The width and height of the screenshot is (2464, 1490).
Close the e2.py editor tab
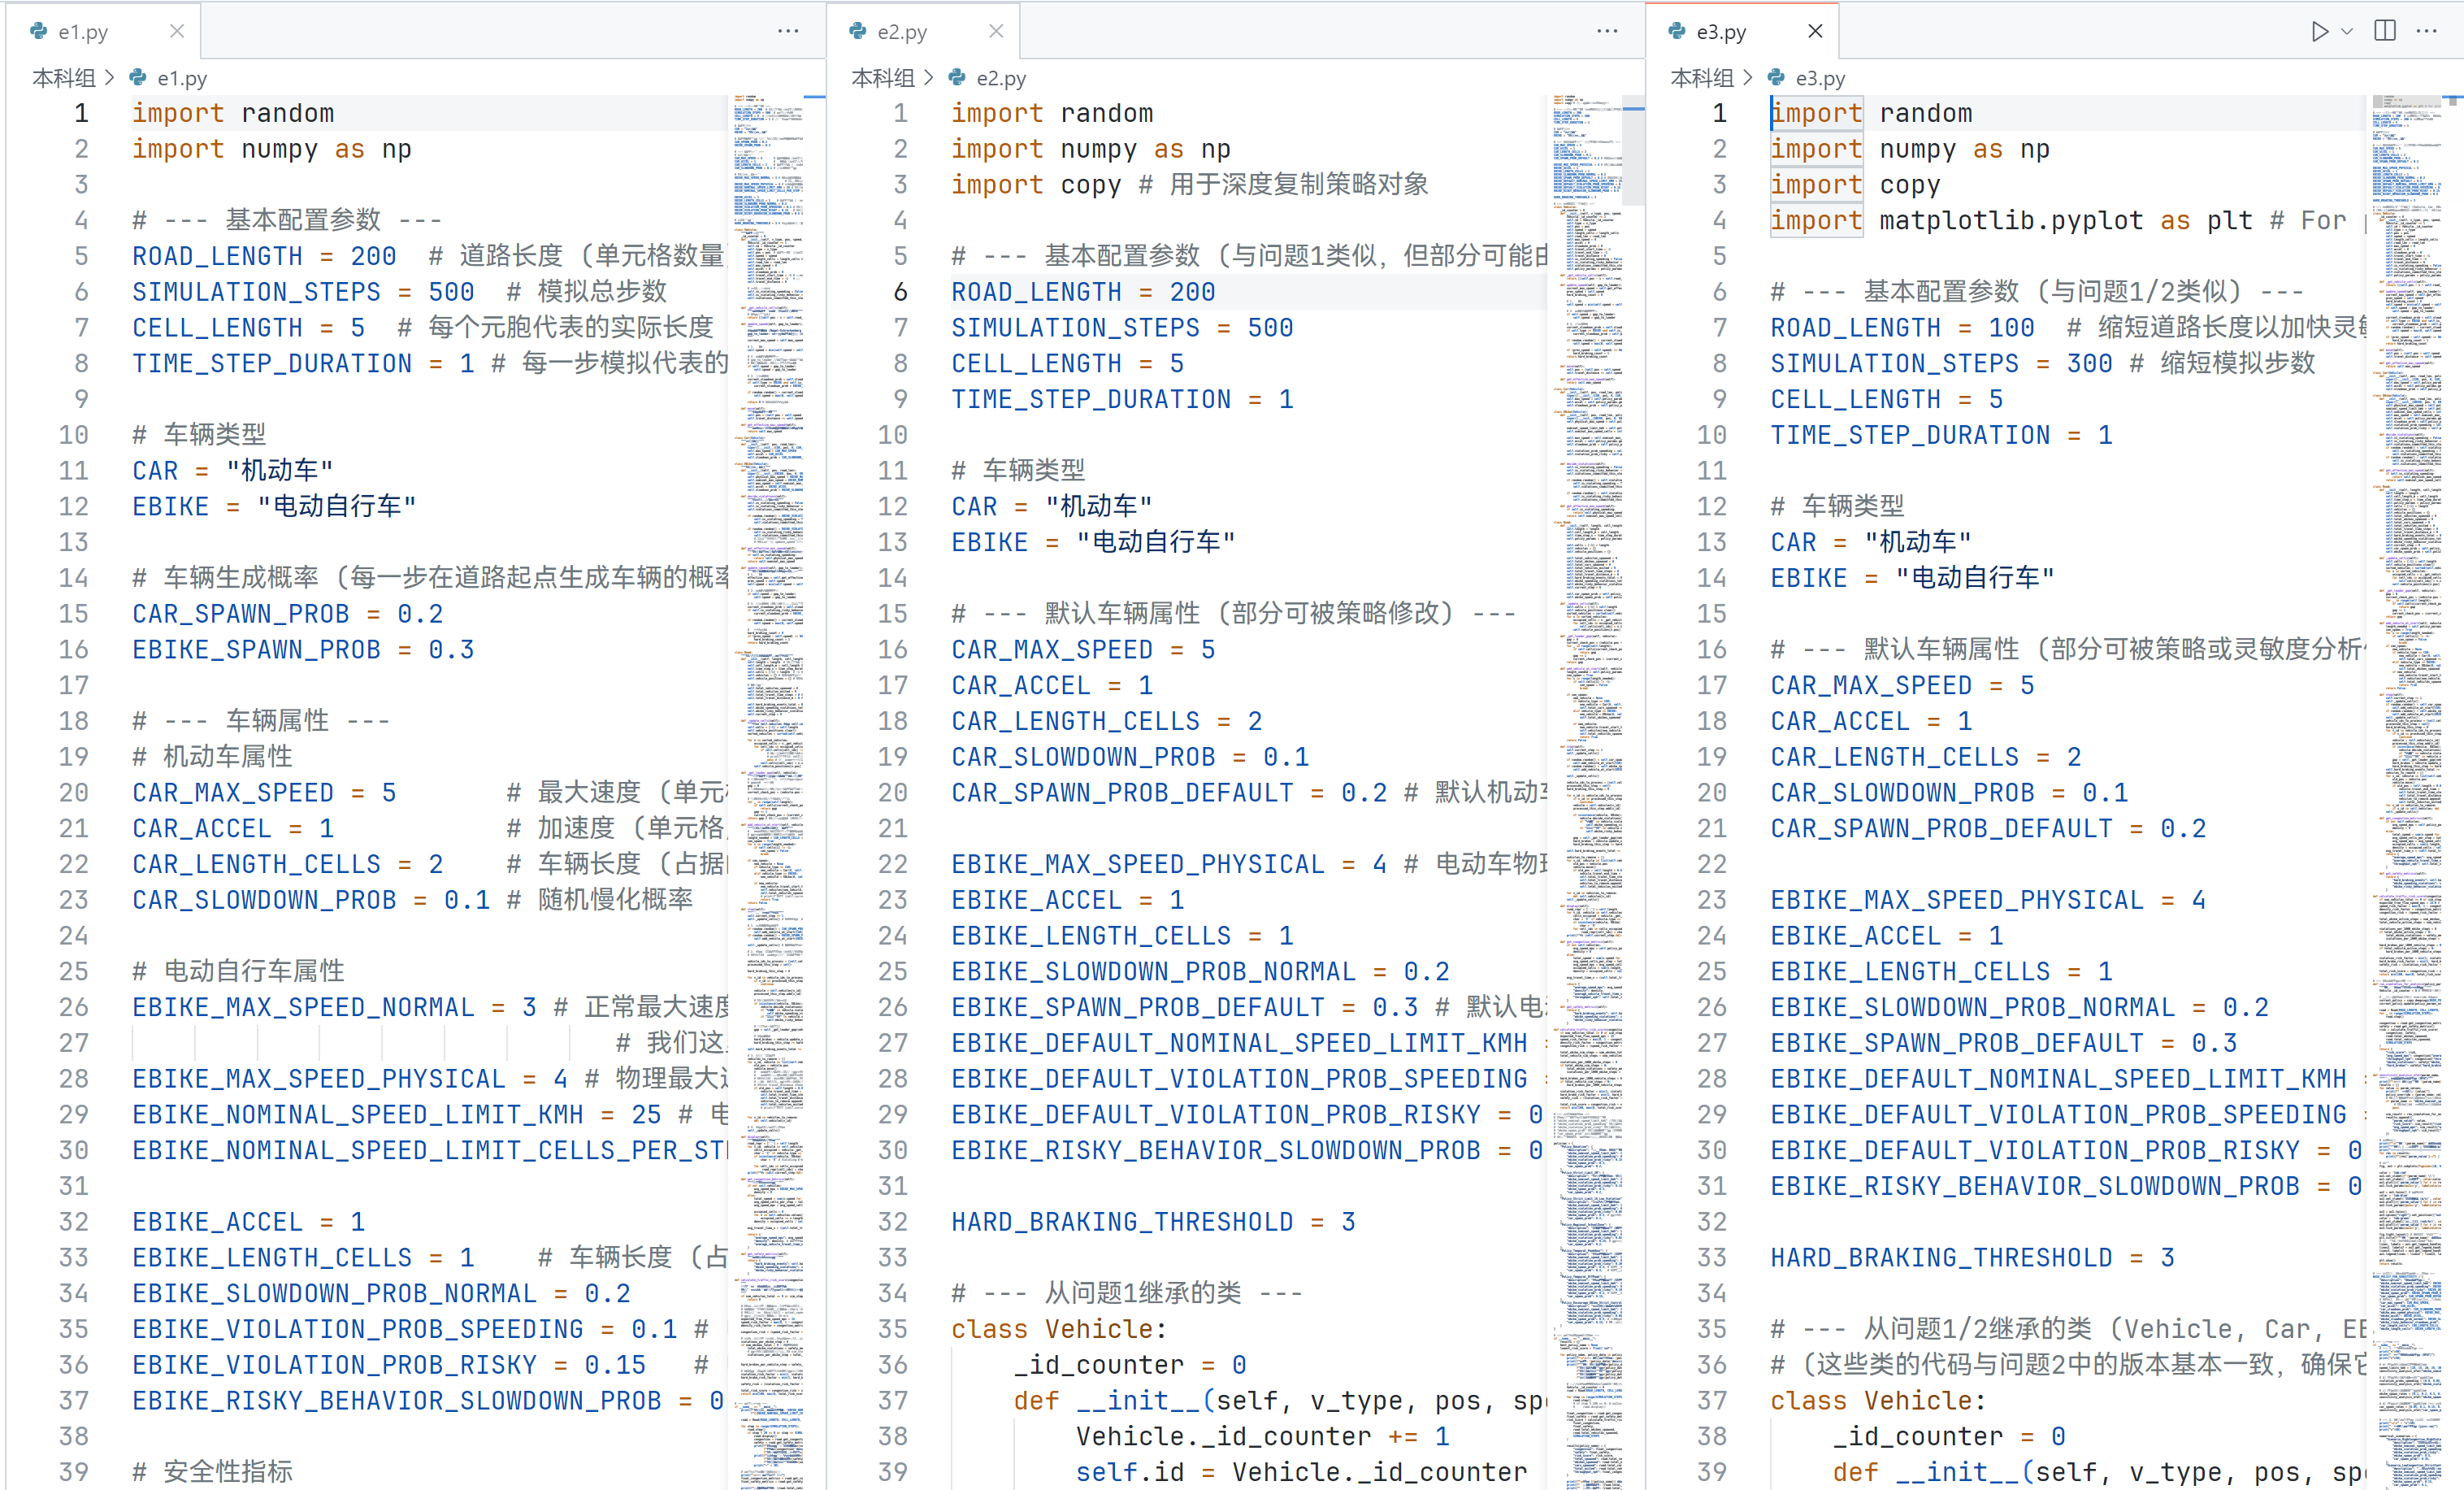click(996, 31)
